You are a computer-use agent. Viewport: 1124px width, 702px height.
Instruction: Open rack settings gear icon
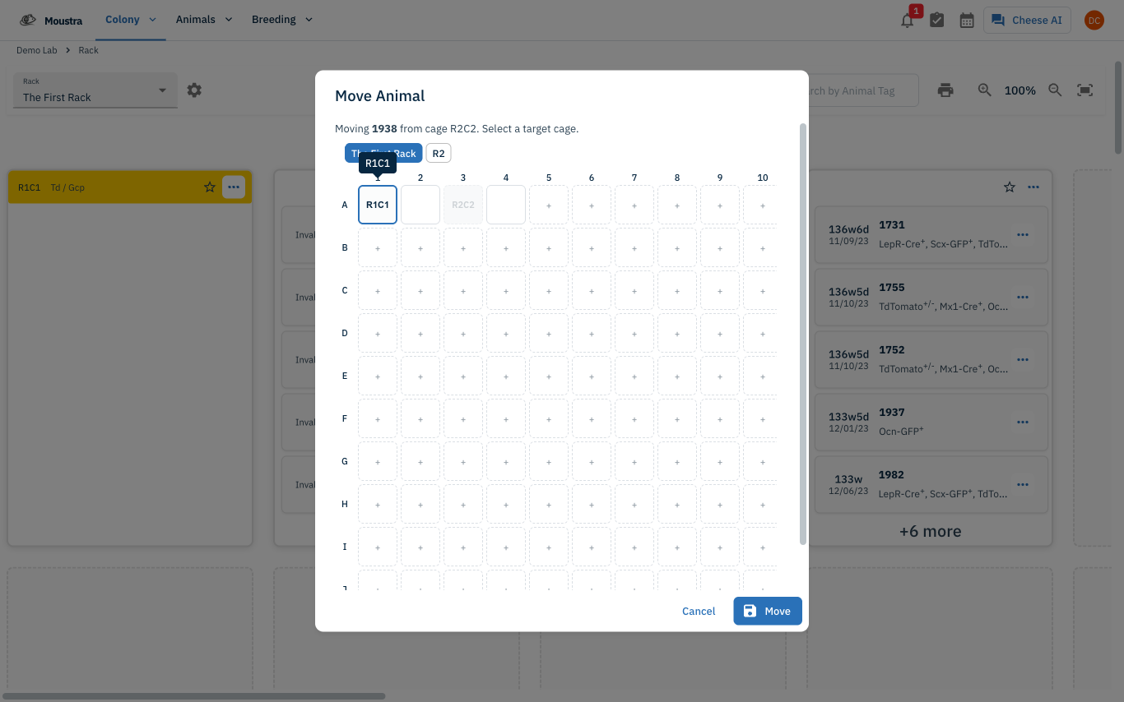pyautogui.click(x=194, y=90)
